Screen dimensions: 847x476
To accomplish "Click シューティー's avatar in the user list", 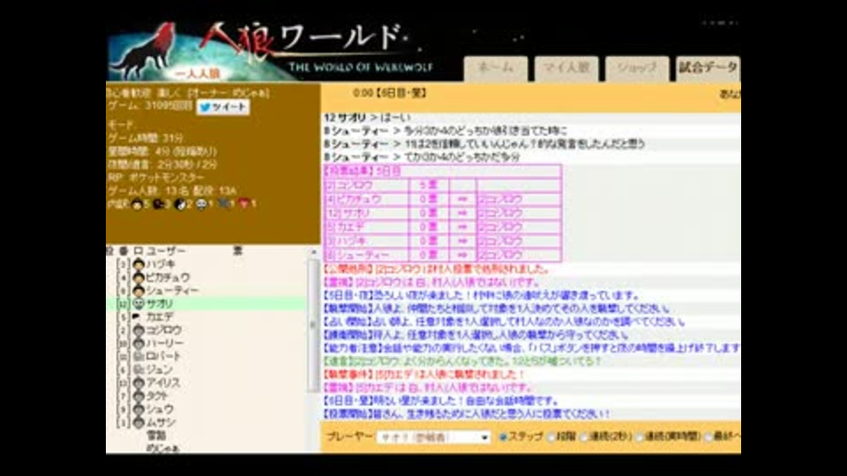I will pyautogui.click(x=139, y=290).
